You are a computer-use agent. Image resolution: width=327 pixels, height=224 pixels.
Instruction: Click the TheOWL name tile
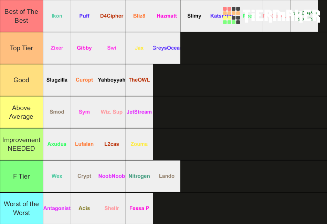(x=139, y=80)
